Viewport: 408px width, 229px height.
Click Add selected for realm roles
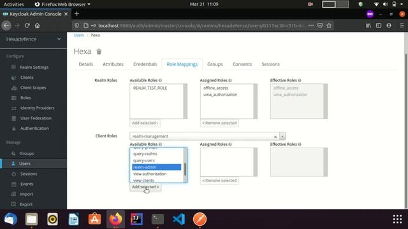pos(145,123)
